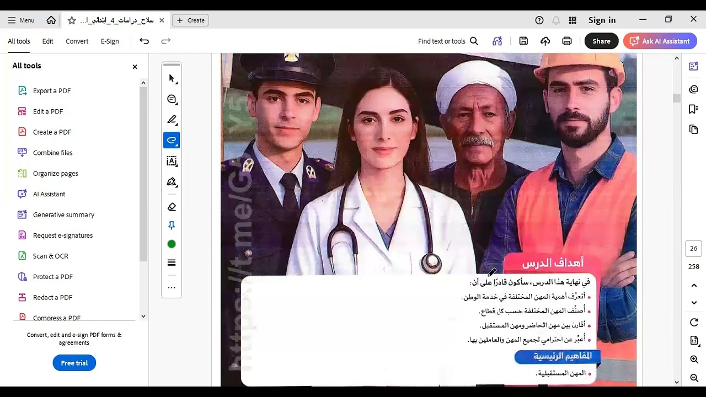Image resolution: width=706 pixels, height=397 pixels.
Task: Start the Free trial
Action: pos(74,363)
